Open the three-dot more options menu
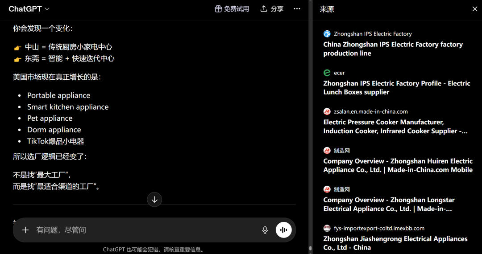Viewport: 482px width, 254px height. [297, 9]
